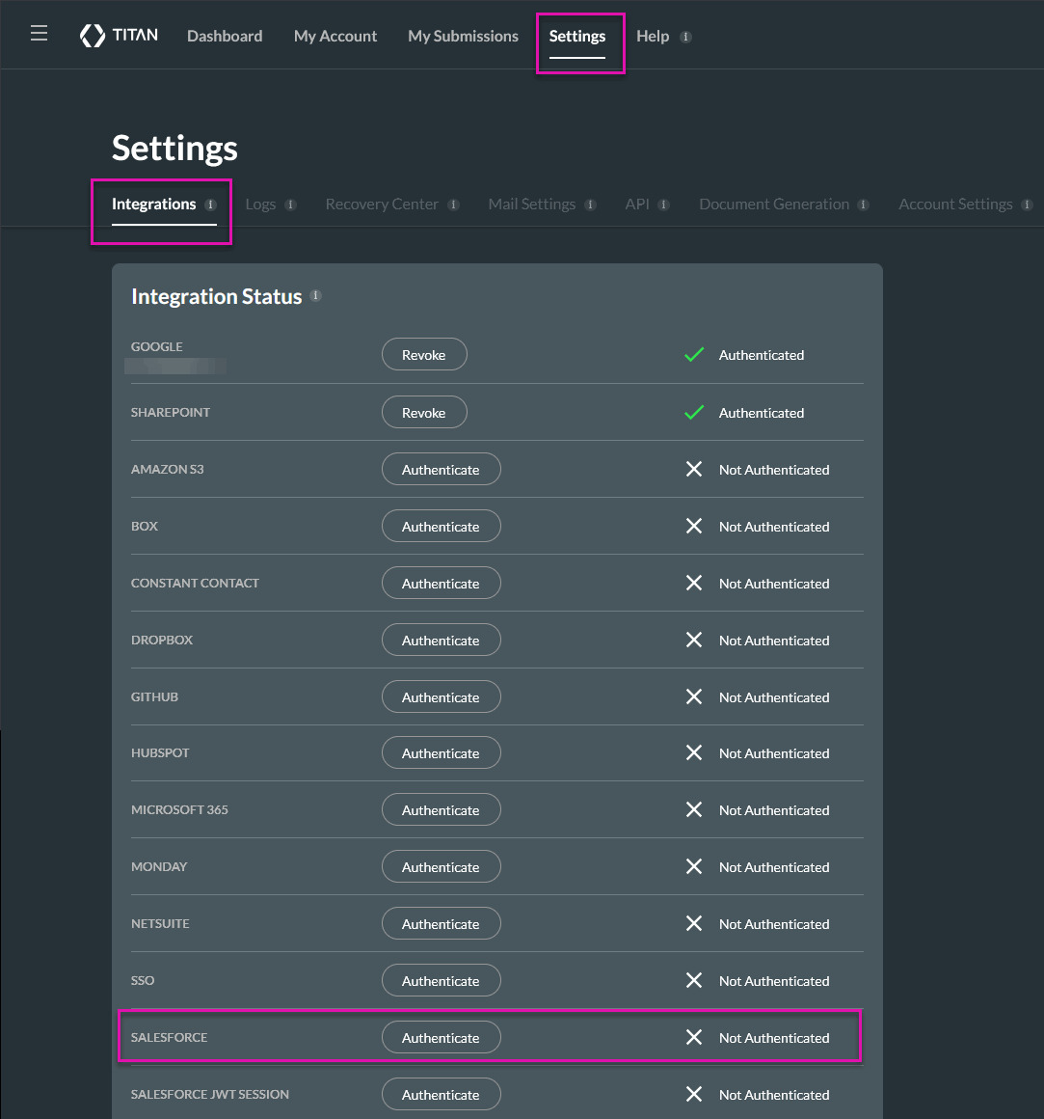
Task: Authenticate the Monday integration
Action: point(441,866)
